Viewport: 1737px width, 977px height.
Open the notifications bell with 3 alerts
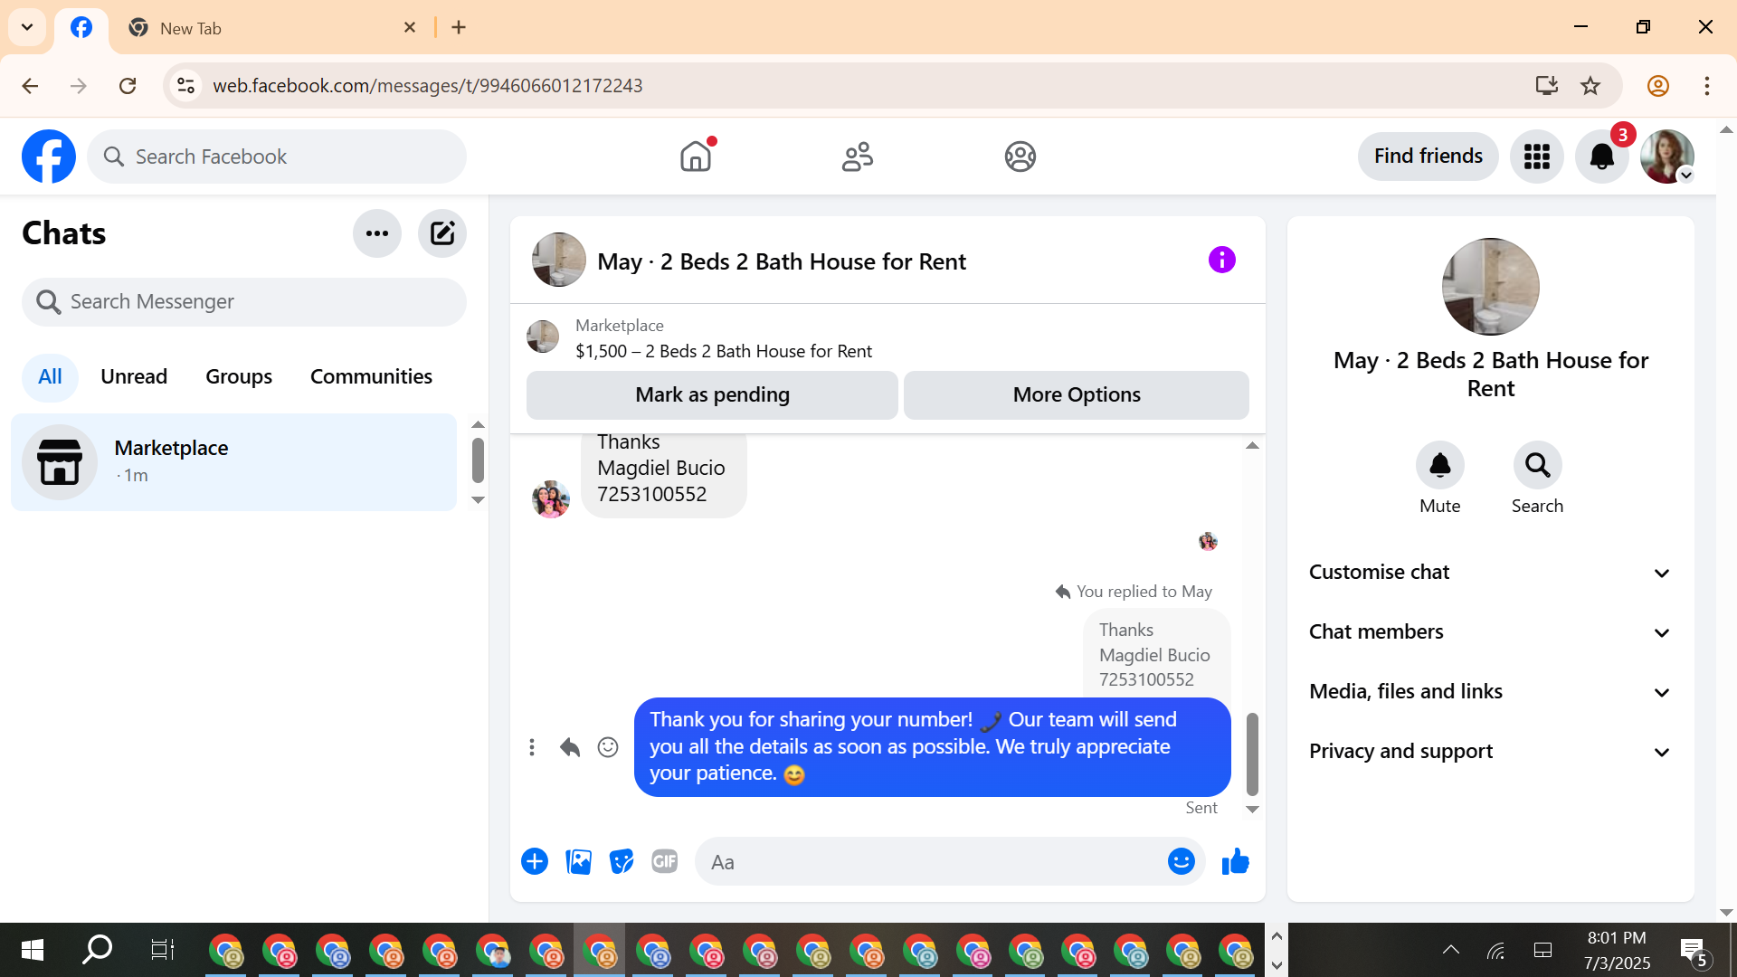click(1601, 157)
